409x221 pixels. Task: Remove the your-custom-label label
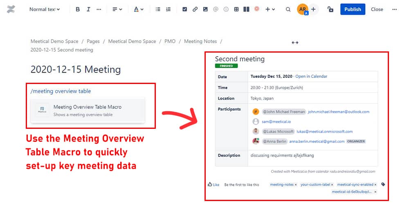332,185
